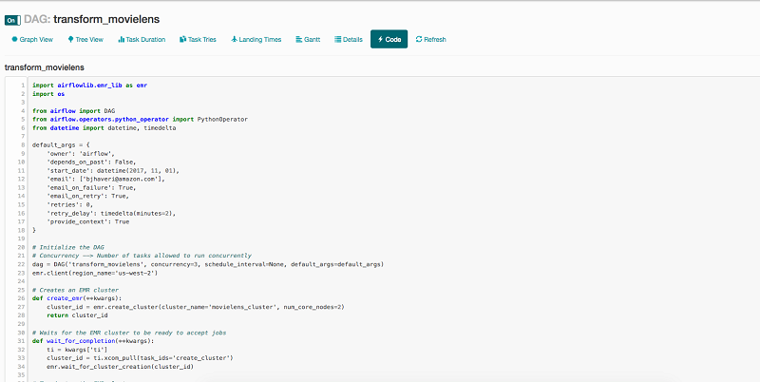
Task: Click the 'email_on_failure': True line
Action: [x=91, y=188]
